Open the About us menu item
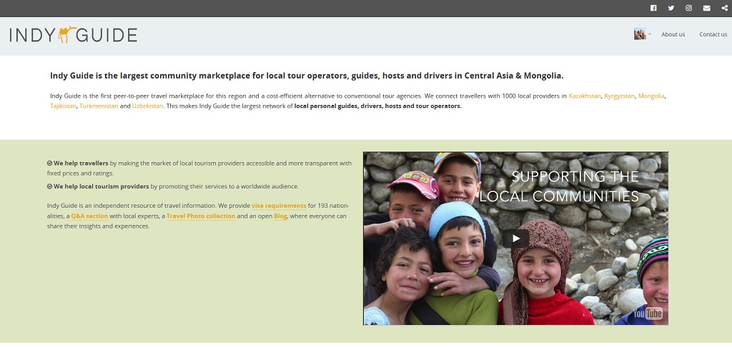 pyautogui.click(x=673, y=34)
